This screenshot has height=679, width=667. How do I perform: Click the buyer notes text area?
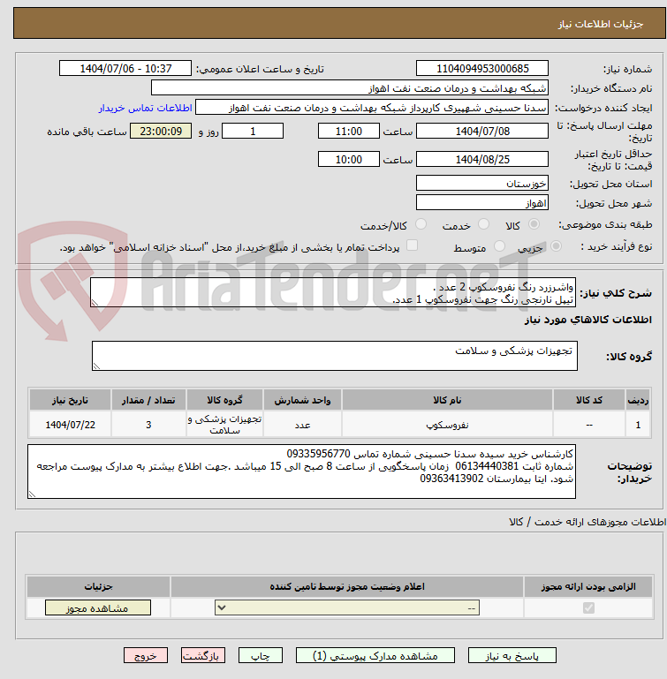click(x=301, y=472)
